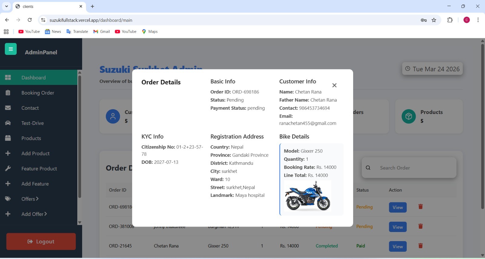The image size is (485, 259).
Task: Click the Gixxer 250 bike thumbnail
Action: [307, 196]
